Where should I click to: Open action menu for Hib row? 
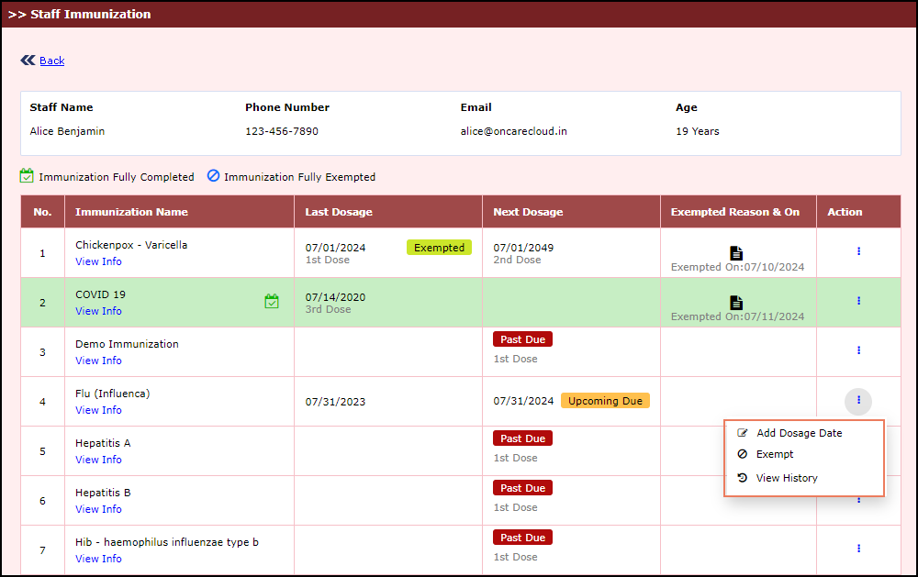858,548
